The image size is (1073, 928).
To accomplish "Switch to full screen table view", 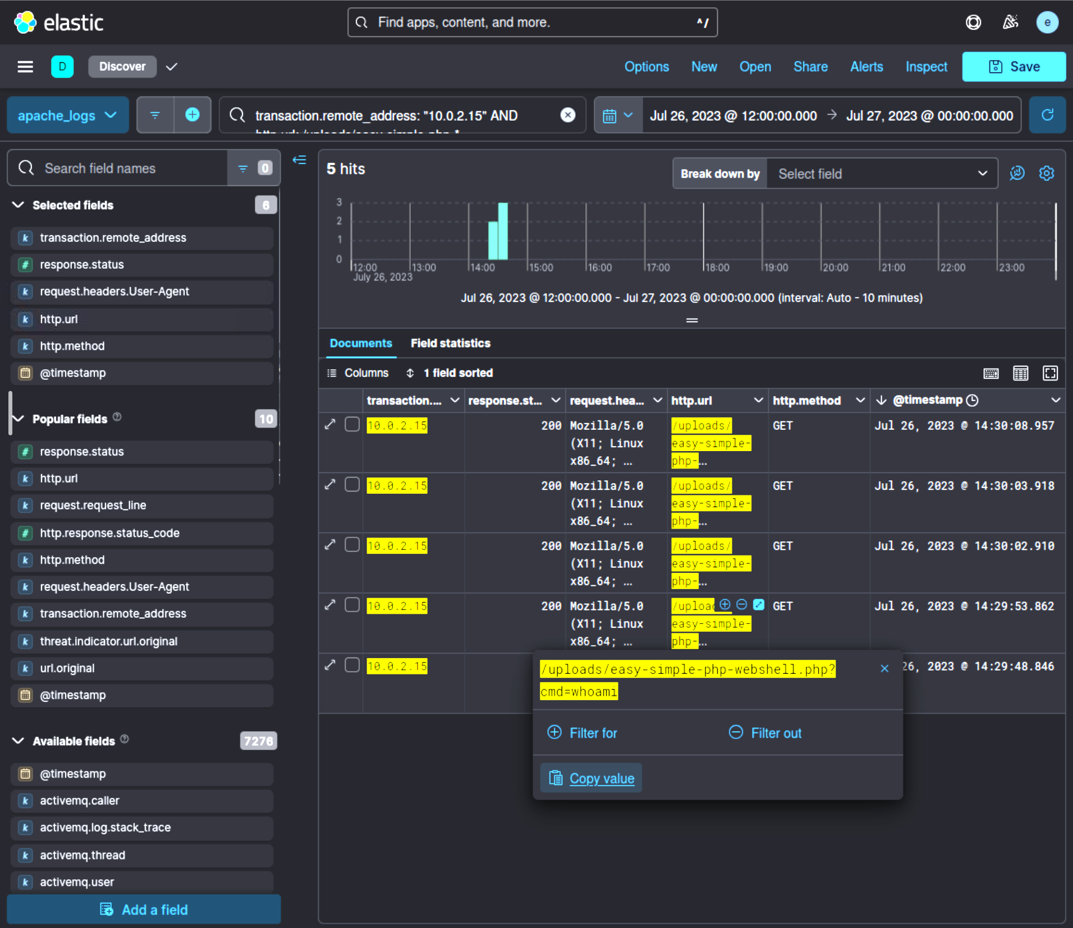I will [1050, 373].
